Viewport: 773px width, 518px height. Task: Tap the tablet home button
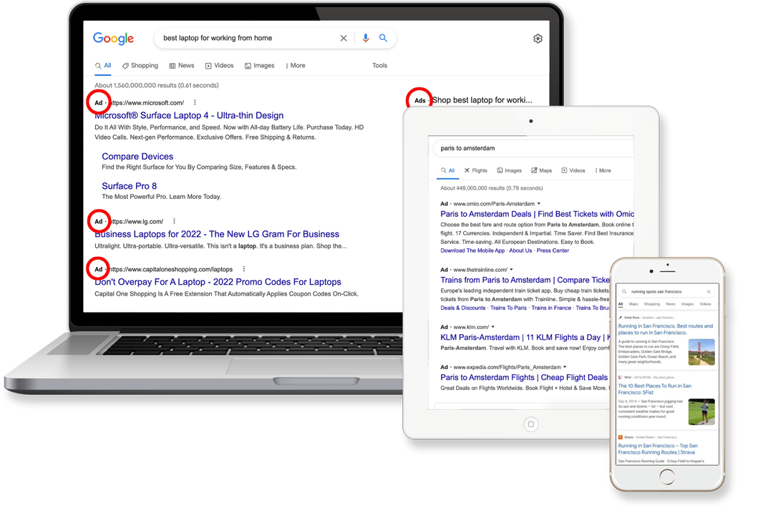click(531, 424)
